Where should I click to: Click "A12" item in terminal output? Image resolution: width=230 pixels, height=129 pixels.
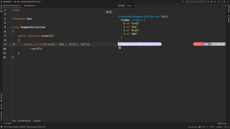click(x=134, y=27)
